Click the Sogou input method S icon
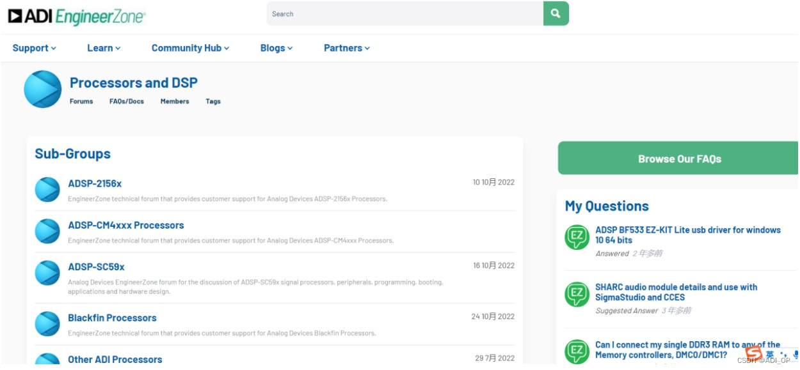 [754, 353]
